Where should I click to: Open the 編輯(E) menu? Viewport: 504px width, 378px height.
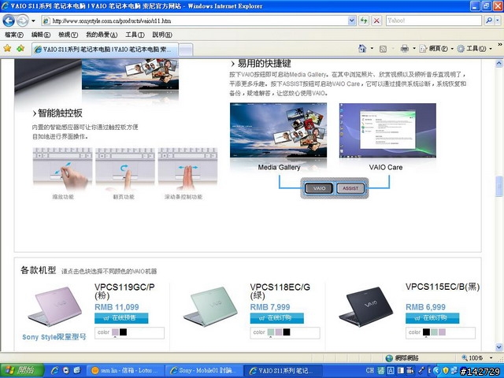(x=41, y=35)
